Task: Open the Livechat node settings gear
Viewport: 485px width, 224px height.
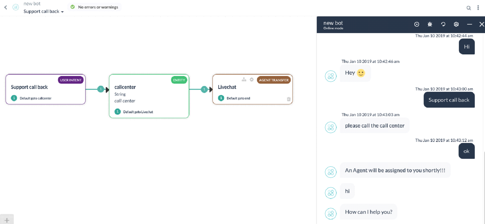Action: pos(251,80)
